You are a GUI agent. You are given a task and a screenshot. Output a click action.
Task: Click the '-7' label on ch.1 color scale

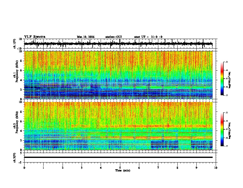click(x=226, y=95)
